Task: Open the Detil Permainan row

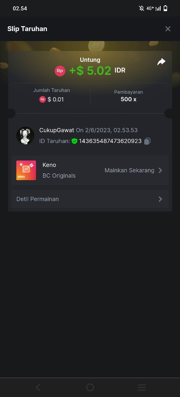Action: (90, 199)
